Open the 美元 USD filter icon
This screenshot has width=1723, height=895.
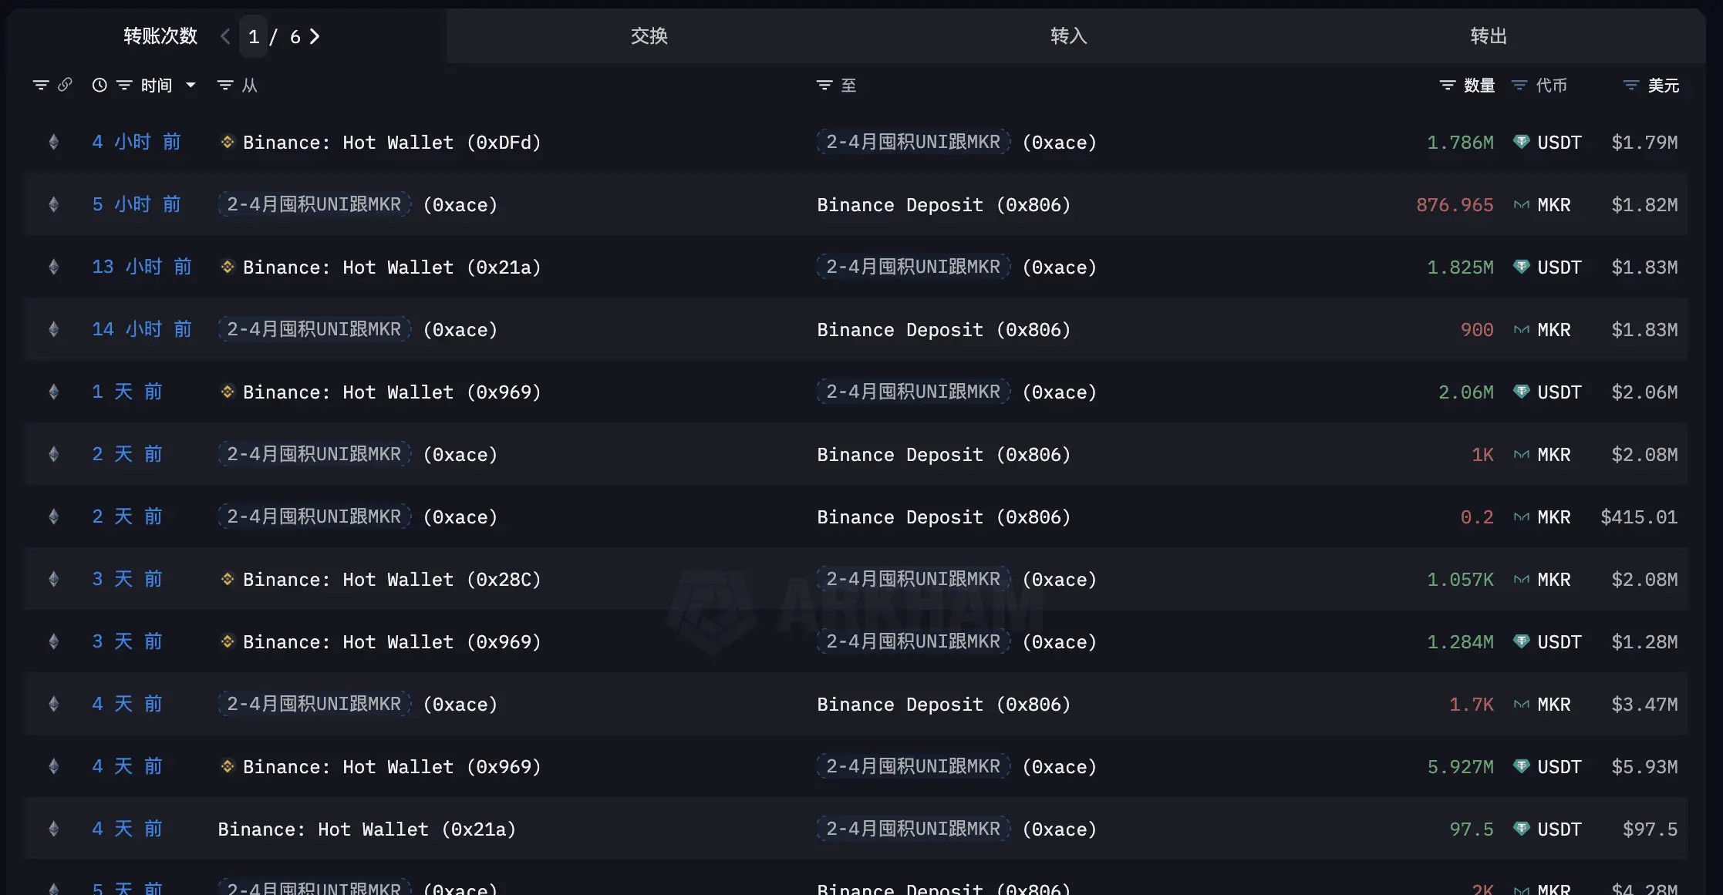click(x=1631, y=85)
